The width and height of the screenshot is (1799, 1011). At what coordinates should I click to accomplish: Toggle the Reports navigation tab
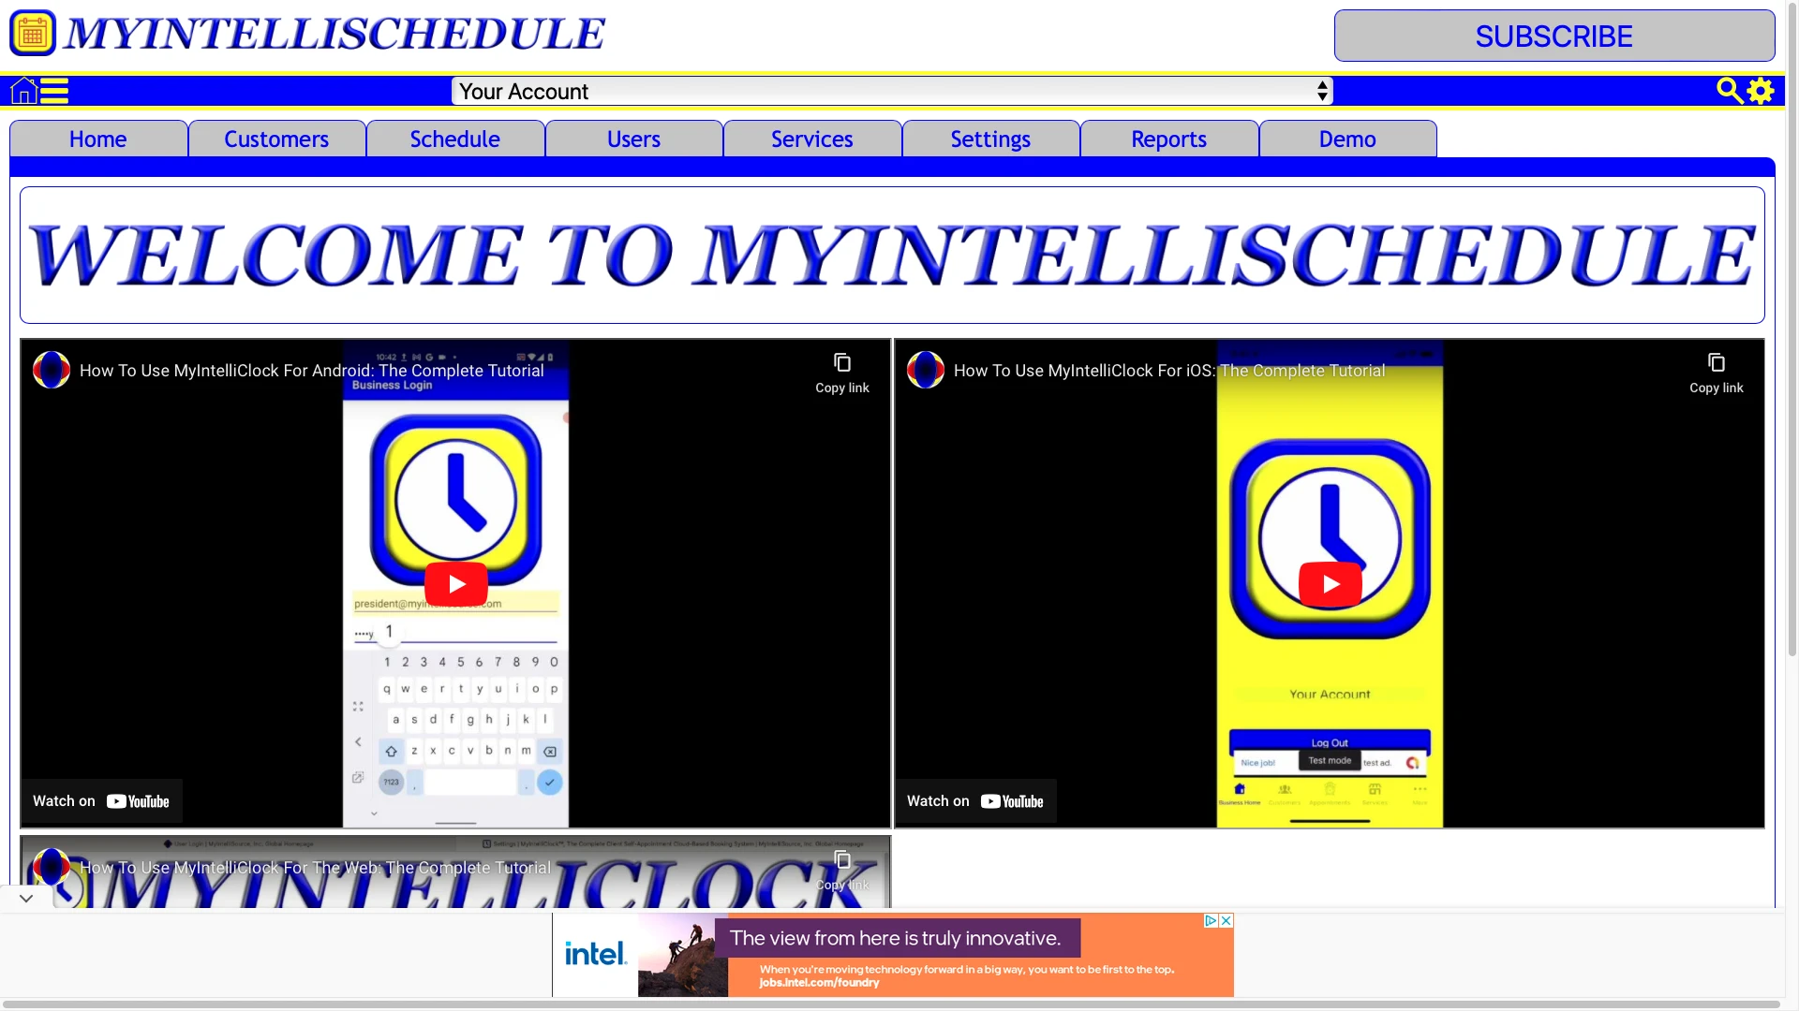point(1168,139)
